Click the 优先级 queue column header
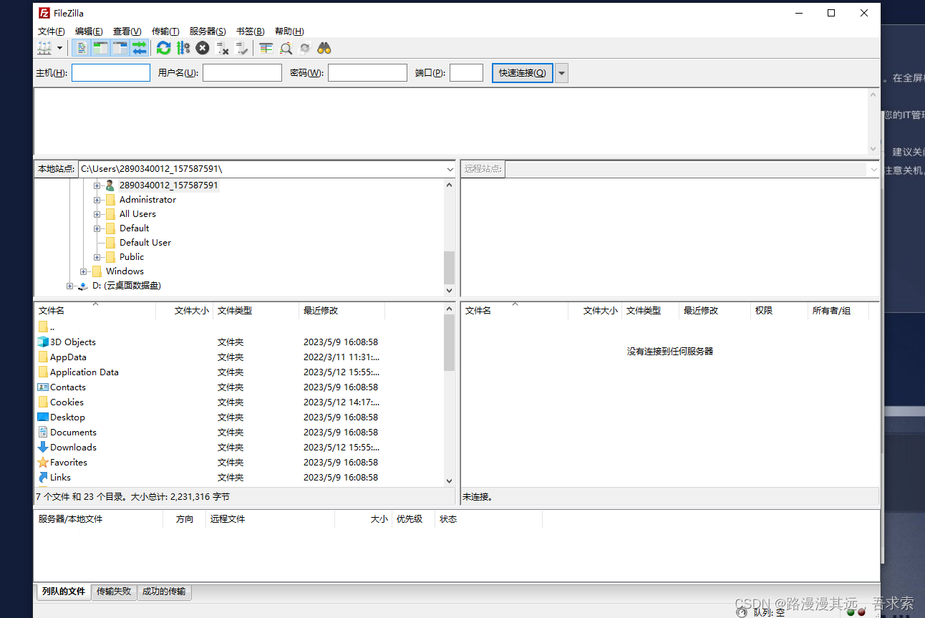This screenshot has width=925, height=618. tap(413, 519)
